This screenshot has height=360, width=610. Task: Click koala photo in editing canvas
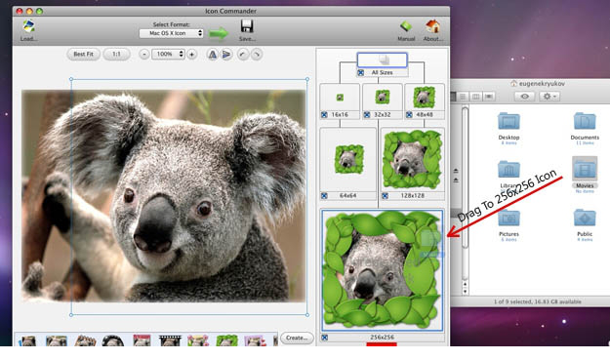(164, 196)
